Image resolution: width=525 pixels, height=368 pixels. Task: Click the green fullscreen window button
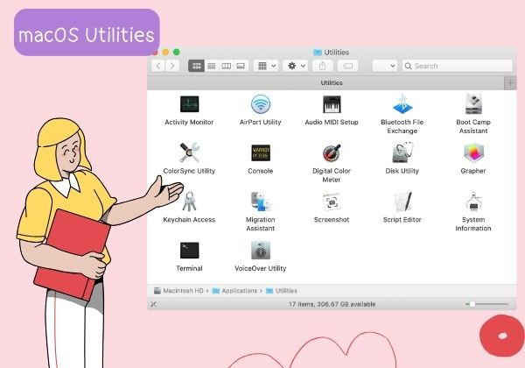point(177,52)
